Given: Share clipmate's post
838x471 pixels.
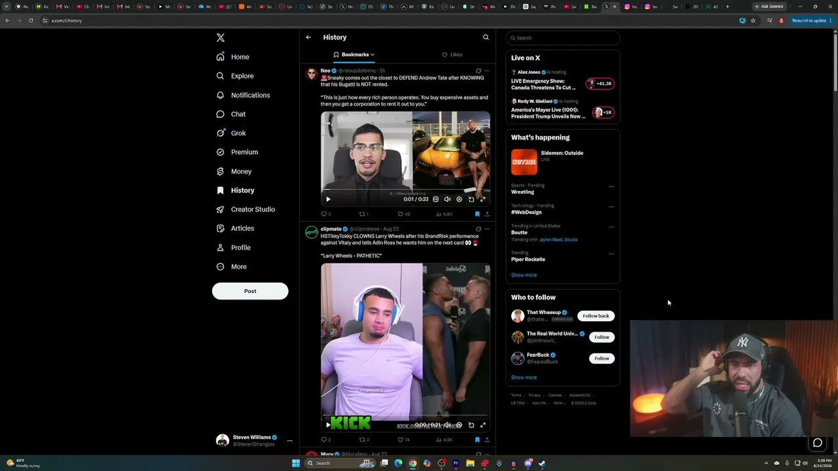Looking at the screenshot, I should click(x=487, y=440).
